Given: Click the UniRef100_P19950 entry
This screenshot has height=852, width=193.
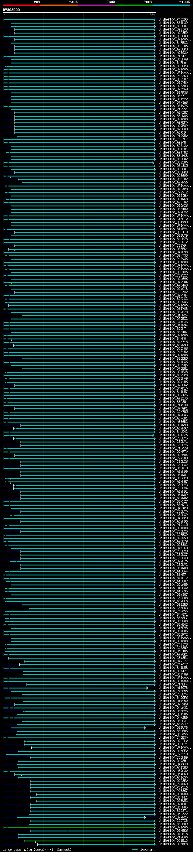Looking at the screenshot, I should 173,136.
